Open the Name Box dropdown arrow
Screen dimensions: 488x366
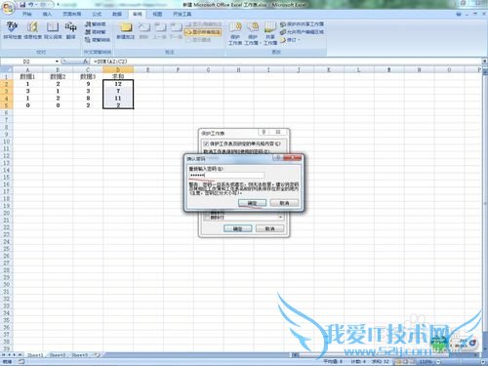coord(57,61)
